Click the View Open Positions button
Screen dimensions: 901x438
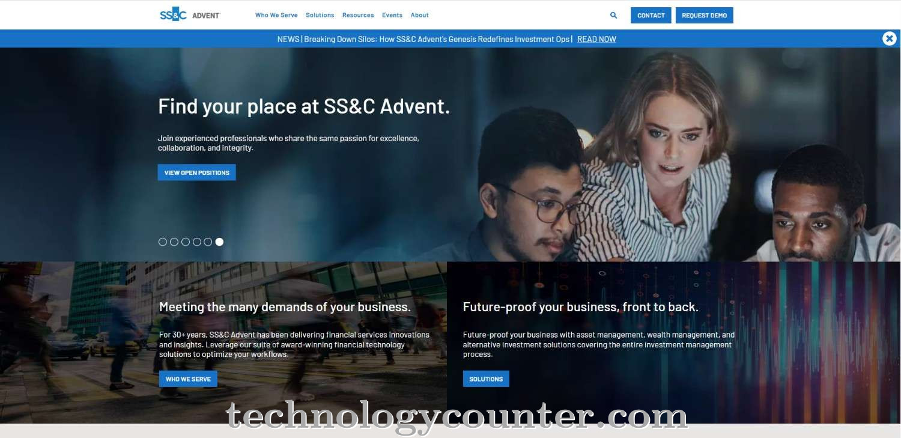197,172
